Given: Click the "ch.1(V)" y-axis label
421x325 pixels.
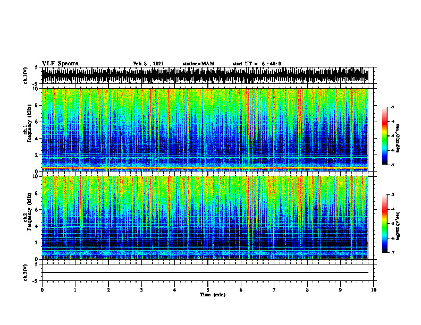Looking at the screenshot, I should pos(26,75).
